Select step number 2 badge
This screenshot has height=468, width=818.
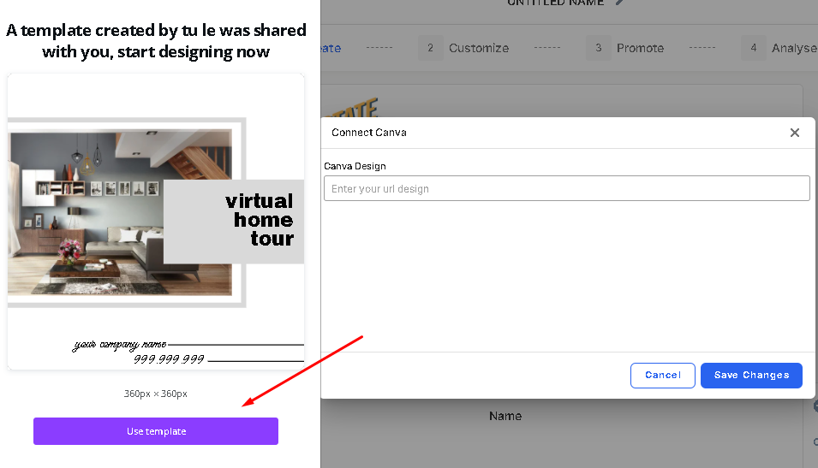pyautogui.click(x=430, y=48)
